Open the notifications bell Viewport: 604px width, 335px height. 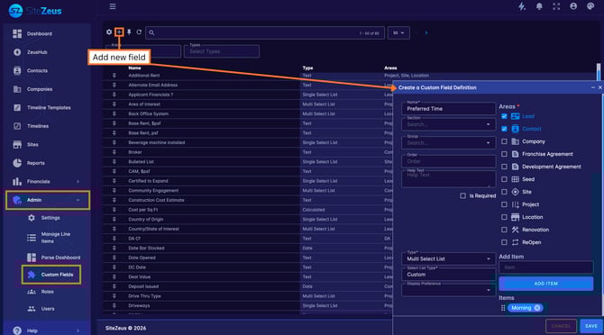coord(539,6)
